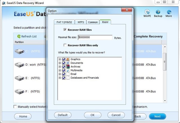
Task: Expand the Documents tree node
Action: (60, 63)
